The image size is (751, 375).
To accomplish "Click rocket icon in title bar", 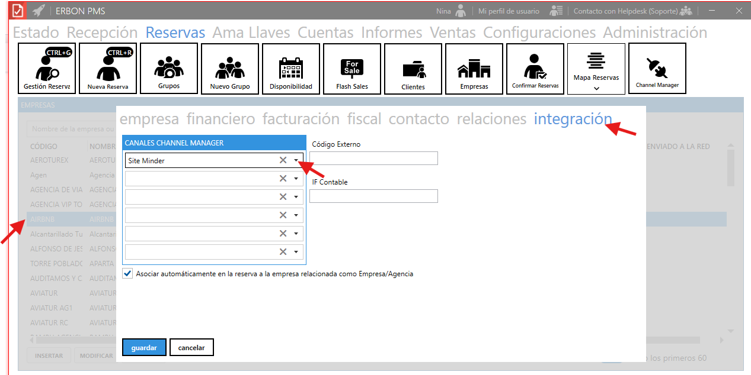I will coord(39,11).
